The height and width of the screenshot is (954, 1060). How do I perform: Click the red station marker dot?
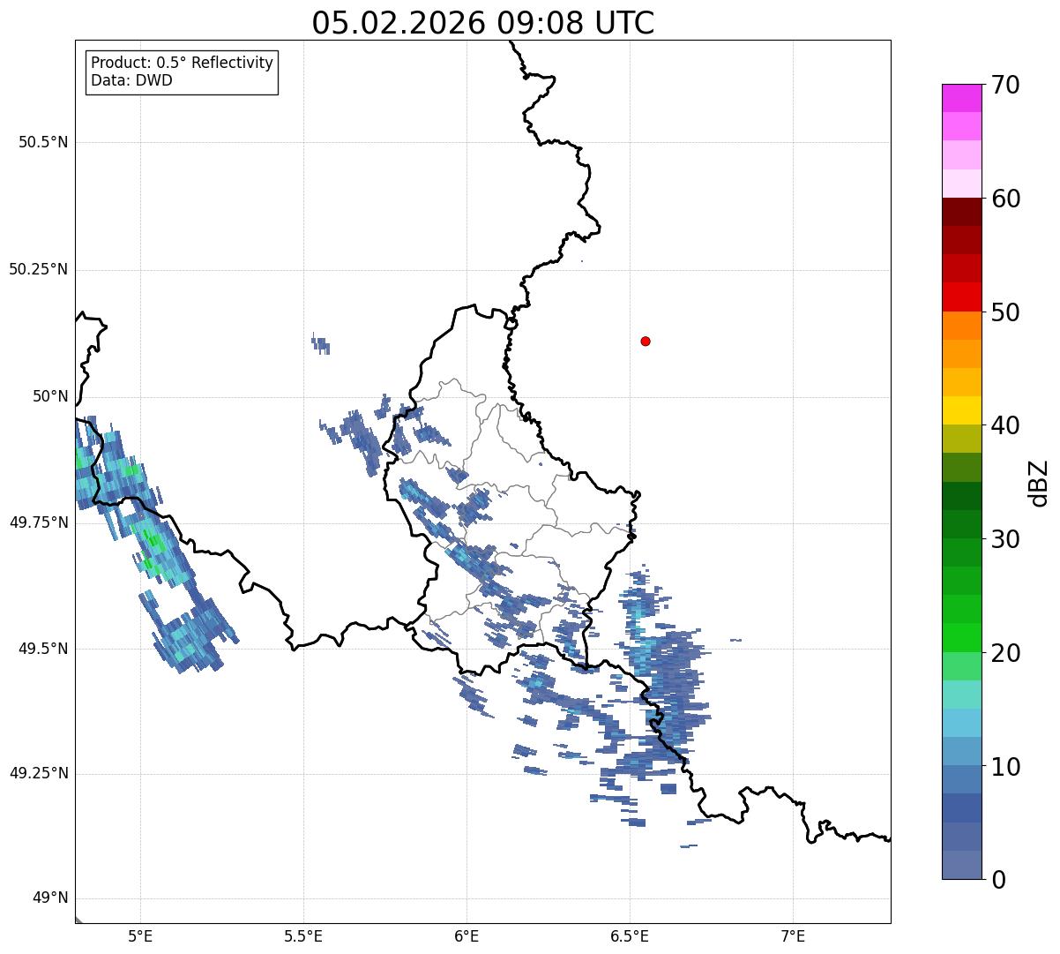coord(646,341)
